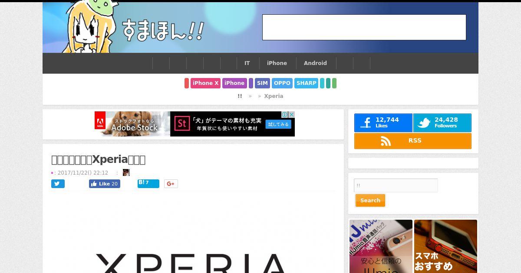Image resolution: width=521 pixels, height=273 pixels.
Task: Share the article with the Twitter bird button
Action: [58, 184]
